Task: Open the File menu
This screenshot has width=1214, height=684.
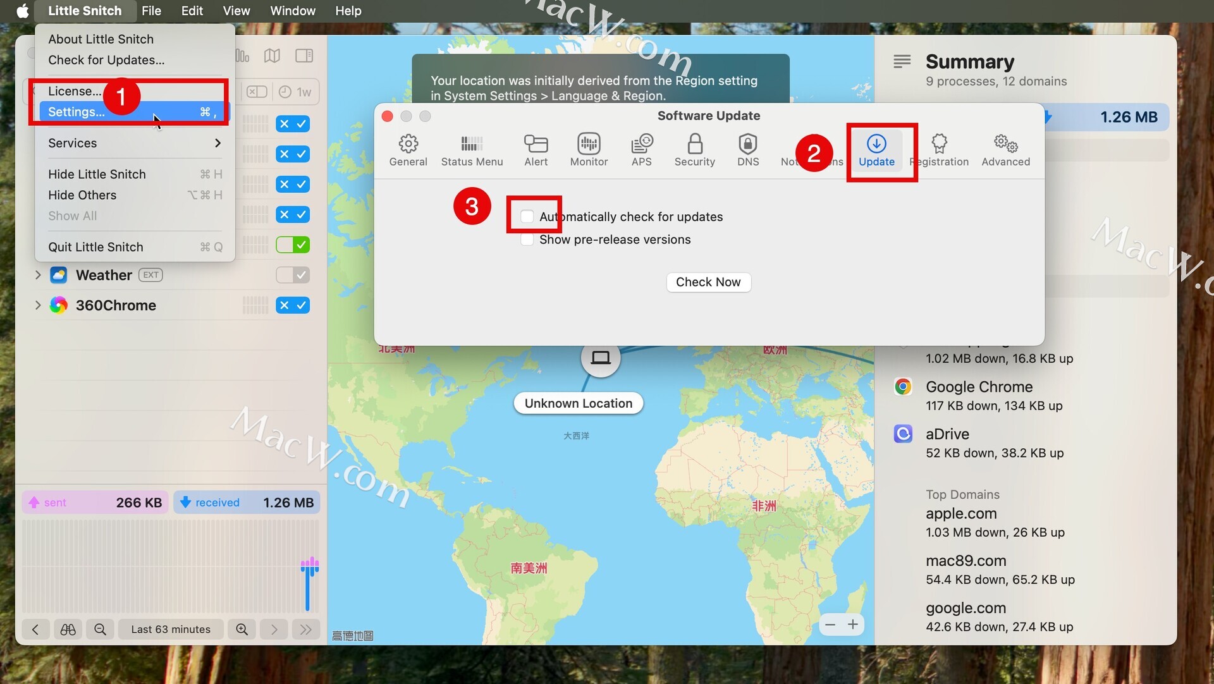Action: [x=151, y=11]
